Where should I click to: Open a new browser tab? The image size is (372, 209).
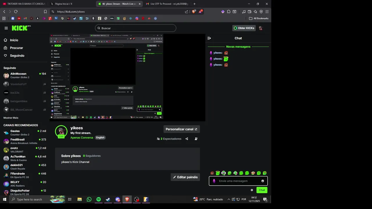click(194, 4)
